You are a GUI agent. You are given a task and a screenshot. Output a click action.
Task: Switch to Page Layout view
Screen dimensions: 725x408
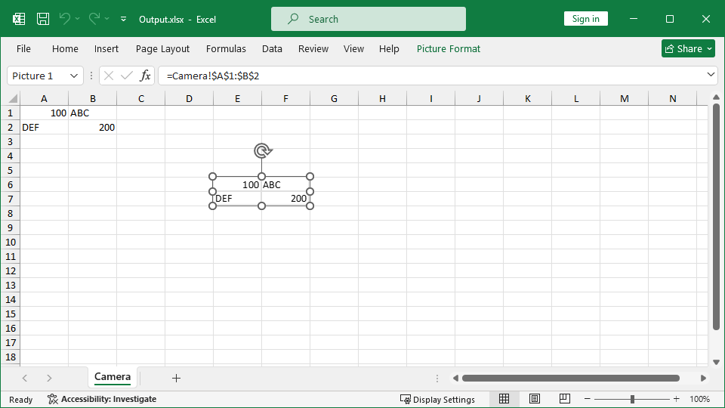tap(535, 399)
